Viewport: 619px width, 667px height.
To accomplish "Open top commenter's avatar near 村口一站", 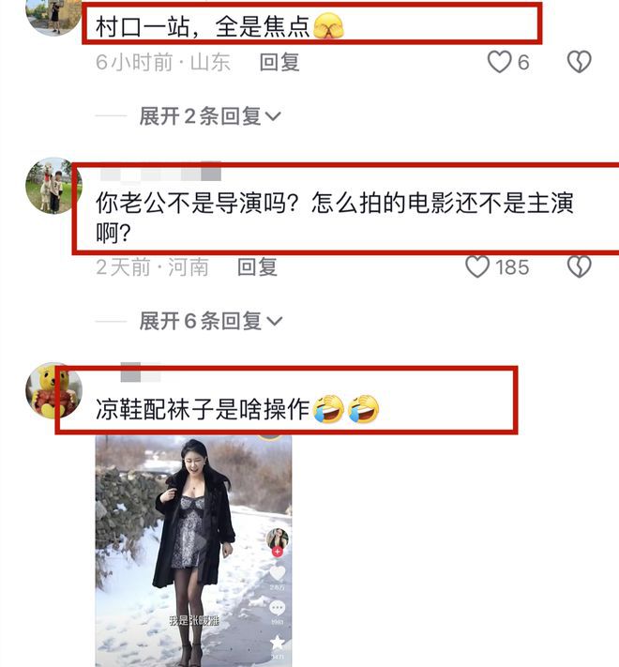I will (x=53, y=17).
